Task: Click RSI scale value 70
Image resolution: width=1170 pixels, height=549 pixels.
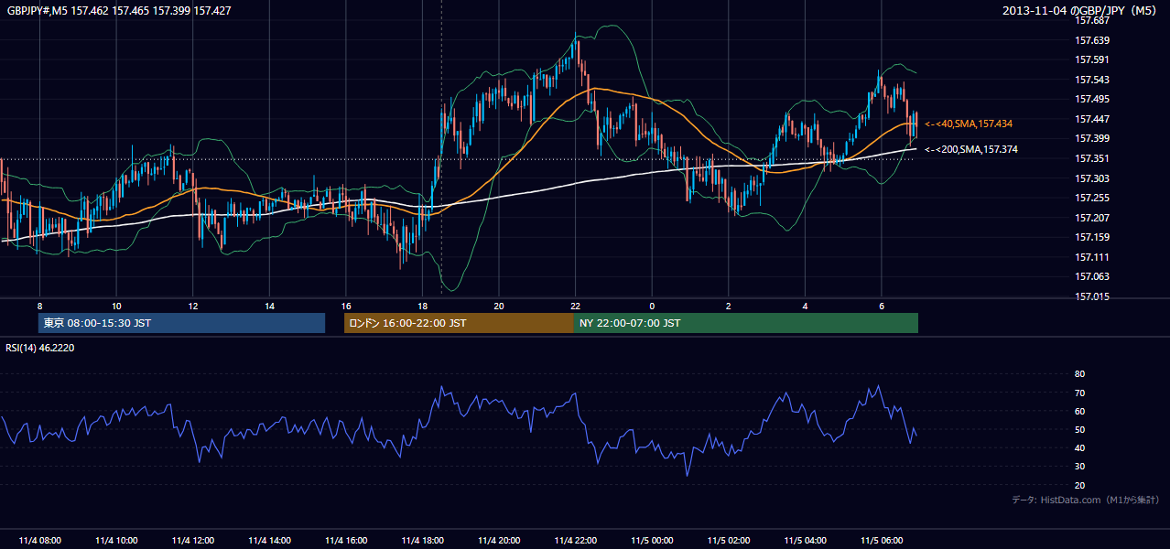Action: (1080, 393)
